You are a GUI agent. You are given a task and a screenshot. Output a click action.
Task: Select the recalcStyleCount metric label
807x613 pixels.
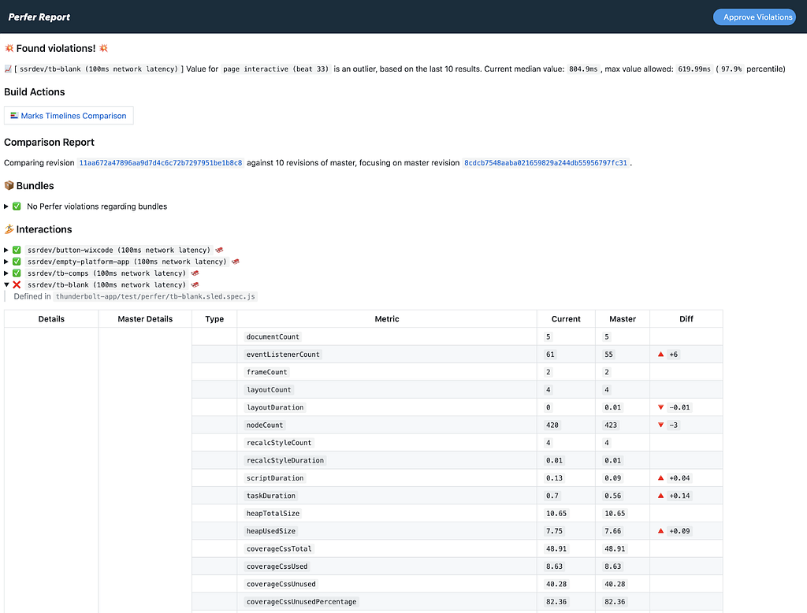(279, 443)
